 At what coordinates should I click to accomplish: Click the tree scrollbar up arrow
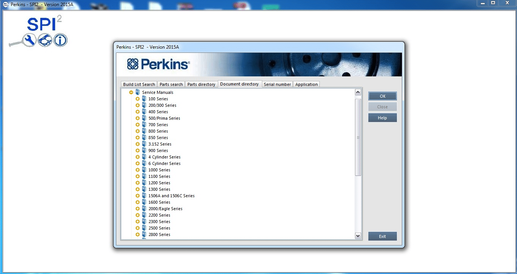click(358, 92)
